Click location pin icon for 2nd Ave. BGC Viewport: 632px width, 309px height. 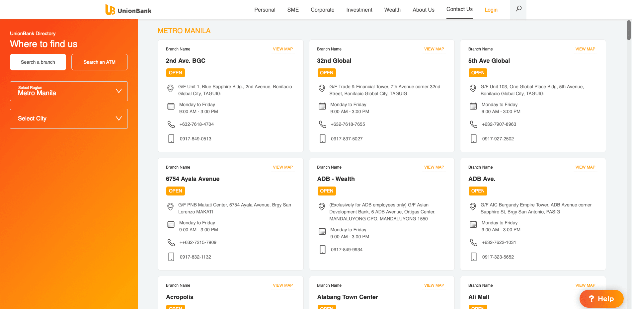[x=170, y=89]
